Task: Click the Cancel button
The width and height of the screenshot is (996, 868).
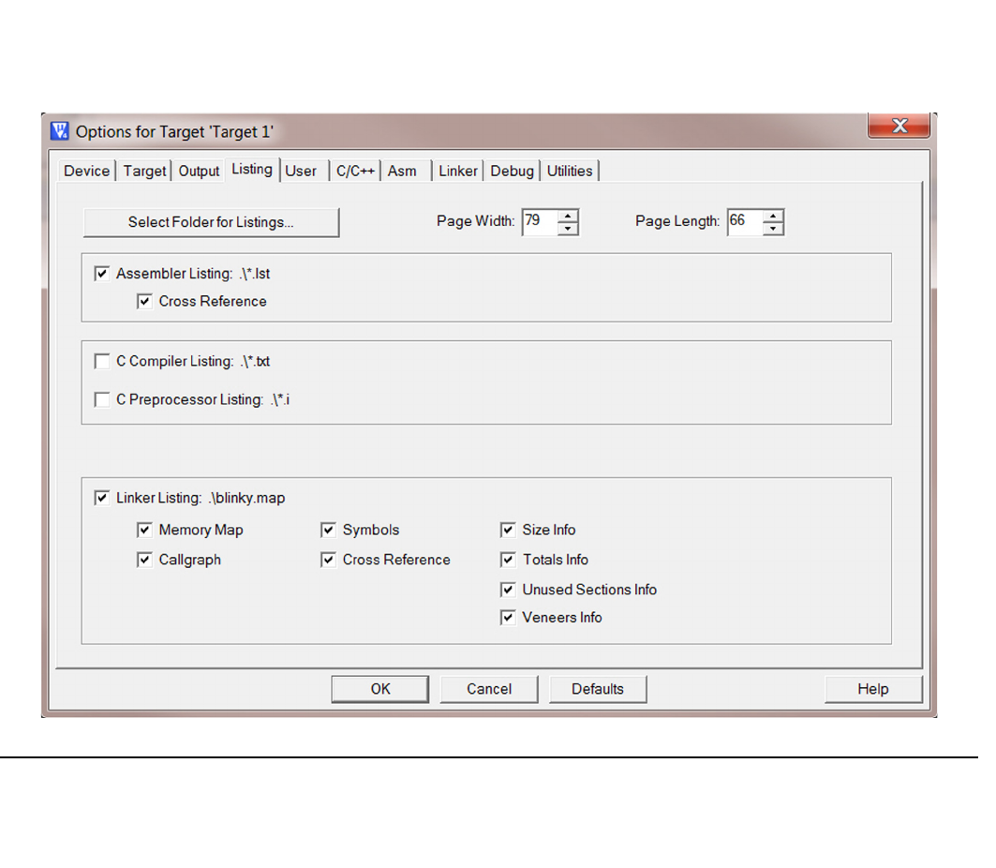Action: click(x=489, y=690)
